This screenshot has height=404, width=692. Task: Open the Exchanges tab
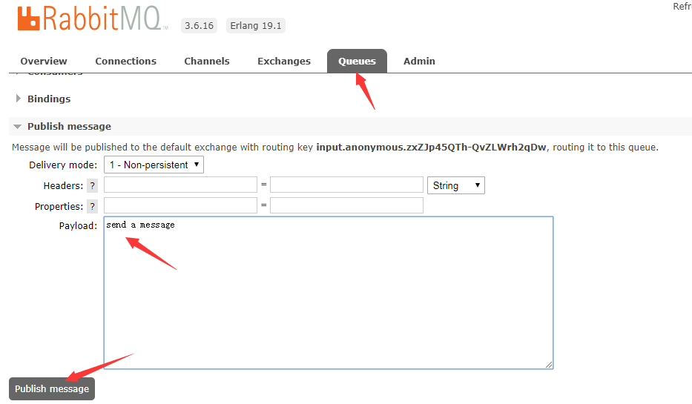coord(284,62)
